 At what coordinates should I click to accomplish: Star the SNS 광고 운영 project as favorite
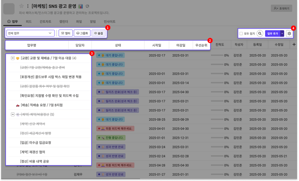coord(21,6)
